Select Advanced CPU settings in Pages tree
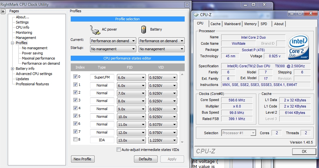 [x=34, y=74]
